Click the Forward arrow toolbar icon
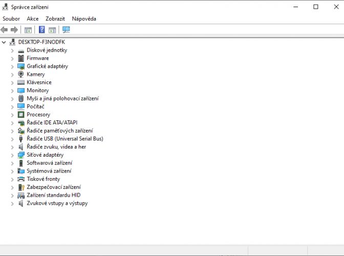 [x=14, y=30]
